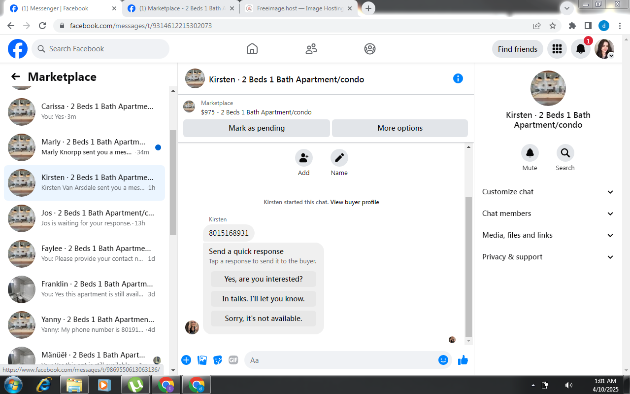
Task: Open the Menu grid icon
Action: [x=557, y=49]
